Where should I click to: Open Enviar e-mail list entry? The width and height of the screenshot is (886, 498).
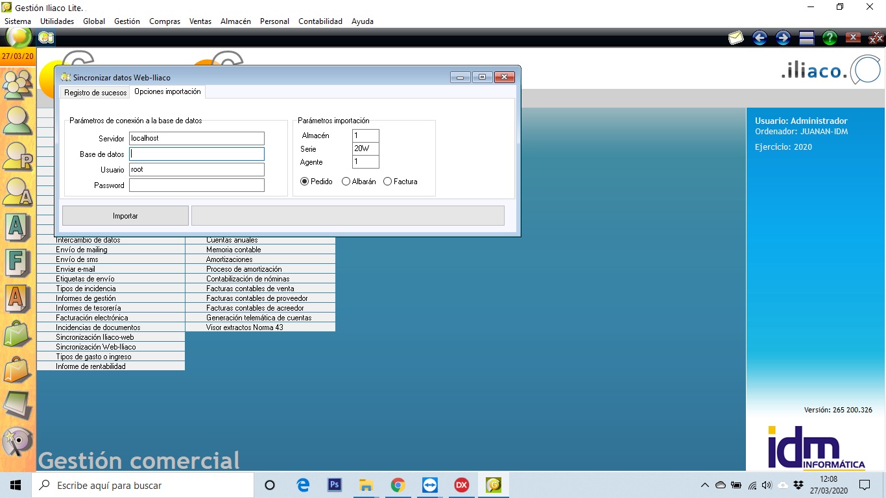click(x=111, y=269)
